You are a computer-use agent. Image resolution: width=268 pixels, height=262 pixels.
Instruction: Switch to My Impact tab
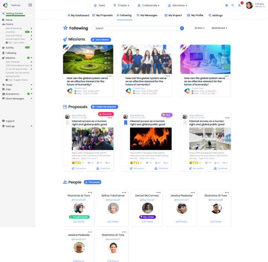pyautogui.click(x=173, y=15)
